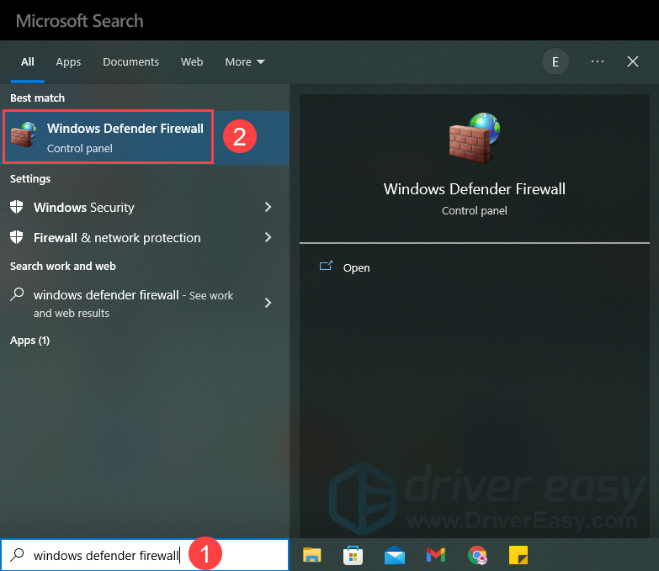Screen dimensions: 659x571
Task: Launch Google Chrome from the taskbar
Action: pos(477,554)
